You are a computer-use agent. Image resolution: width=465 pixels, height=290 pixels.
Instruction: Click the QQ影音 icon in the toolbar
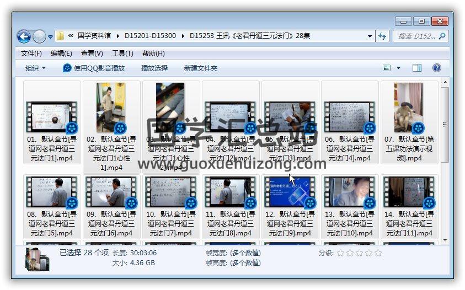(x=67, y=68)
